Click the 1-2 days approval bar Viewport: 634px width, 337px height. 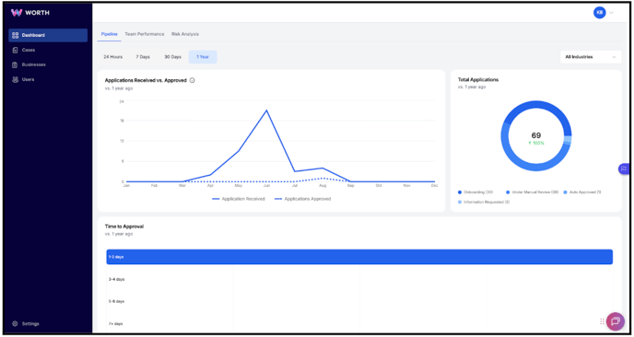pyautogui.click(x=359, y=257)
